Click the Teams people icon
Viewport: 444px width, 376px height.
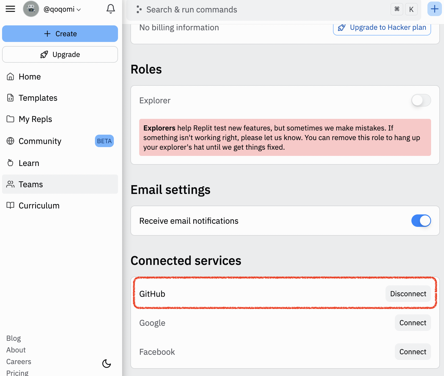10,184
